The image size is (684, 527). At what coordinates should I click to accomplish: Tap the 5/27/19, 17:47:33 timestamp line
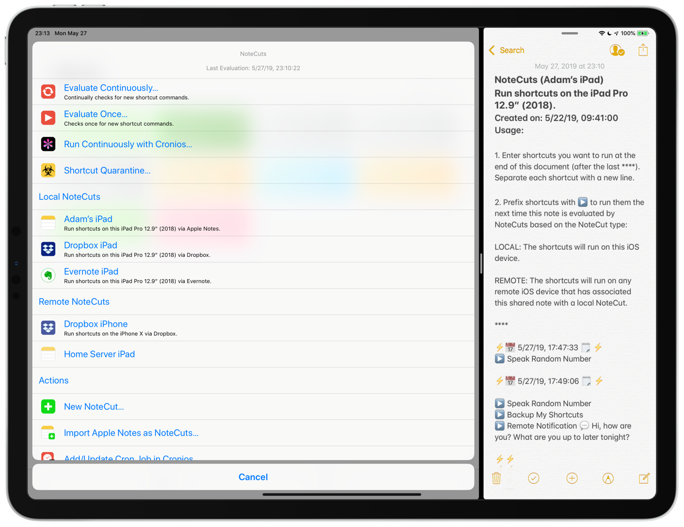(549, 347)
